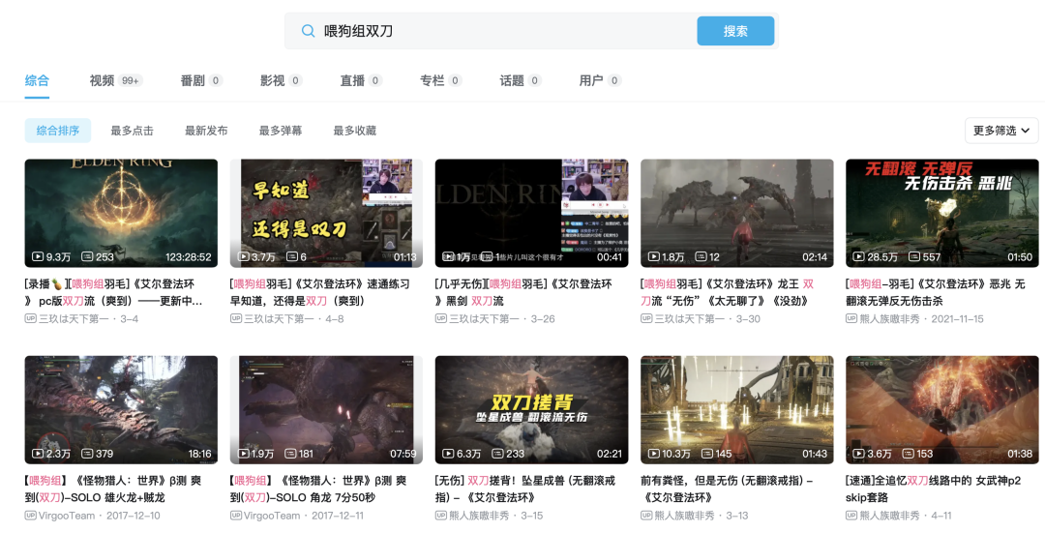
Task: Open the title link [录播][喂狗组]羽毛 pc版双刀流
Action: 114,292
